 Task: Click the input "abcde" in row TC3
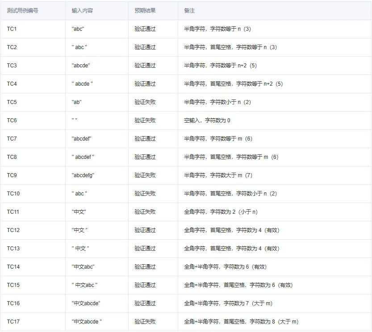81,66
